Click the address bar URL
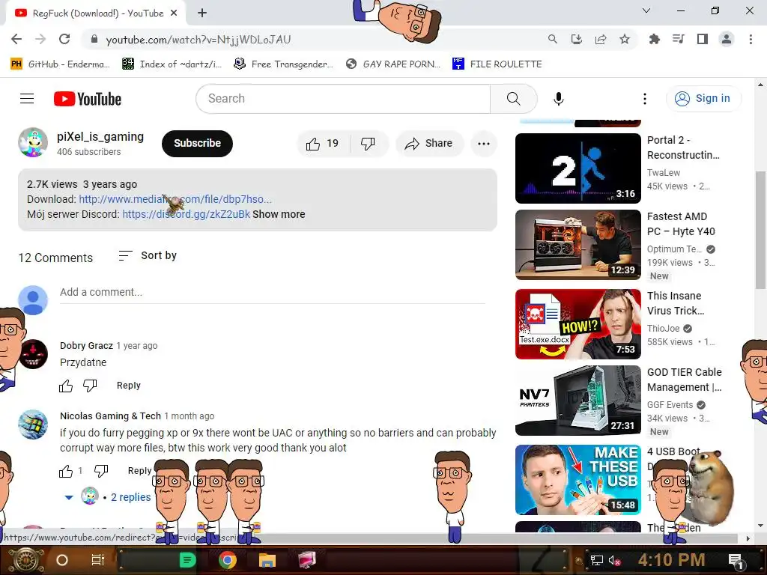Screen dimensions: 767x575 click(x=198, y=40)
